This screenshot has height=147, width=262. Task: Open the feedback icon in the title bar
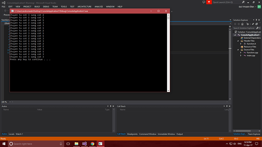(x=204, y=2)
